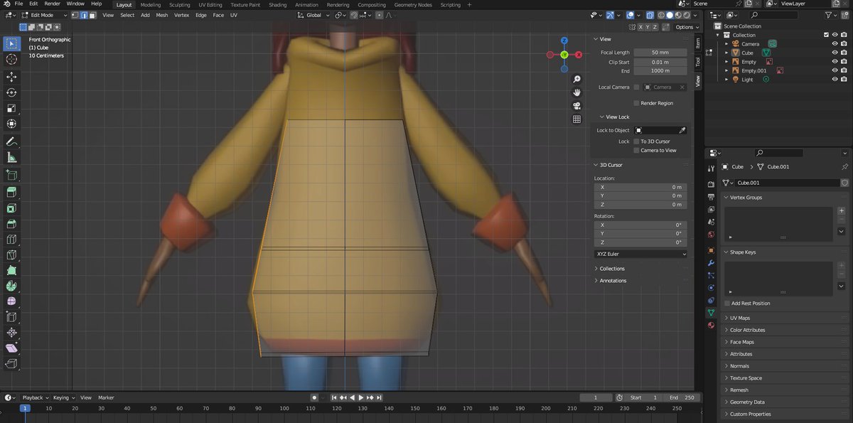Enable face select mode
The image size is (853, 423).
pos(92,15)
